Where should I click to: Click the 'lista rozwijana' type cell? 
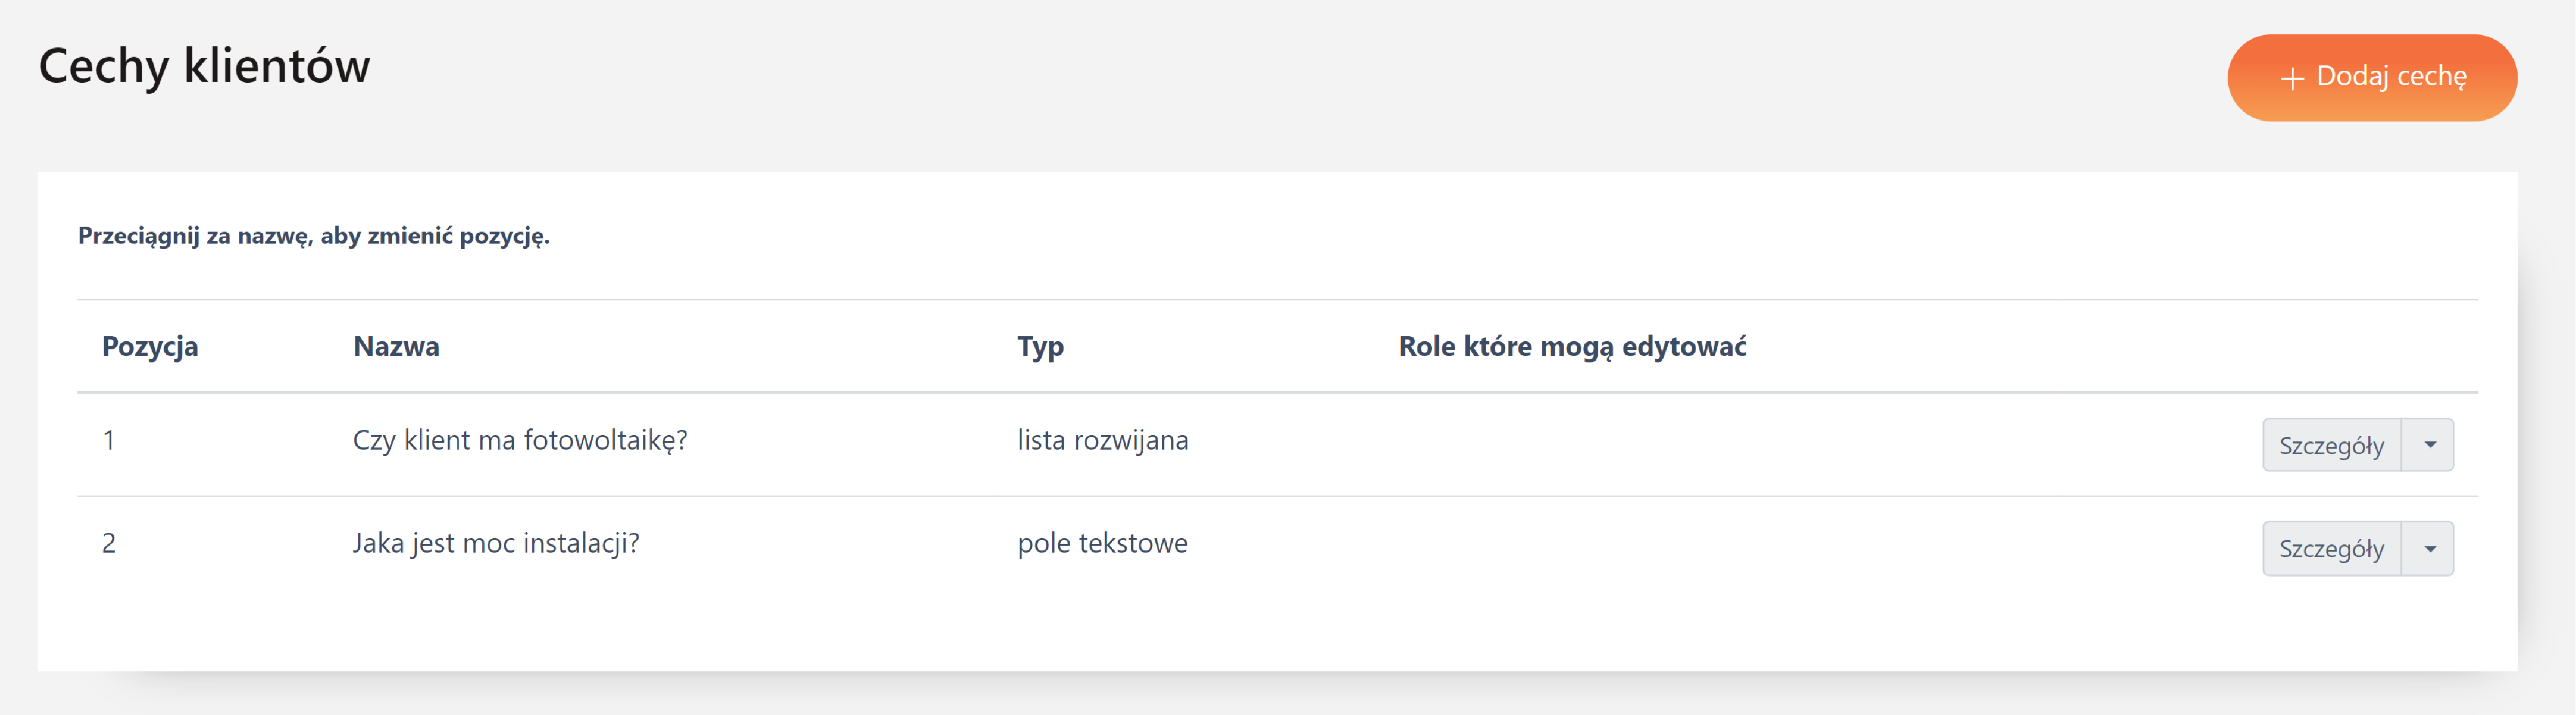tap(1102, 440)
